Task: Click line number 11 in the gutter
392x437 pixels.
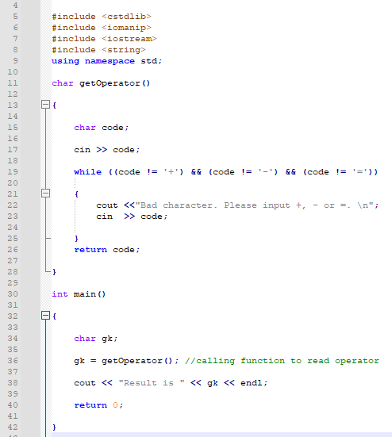Action: [13, 83]
